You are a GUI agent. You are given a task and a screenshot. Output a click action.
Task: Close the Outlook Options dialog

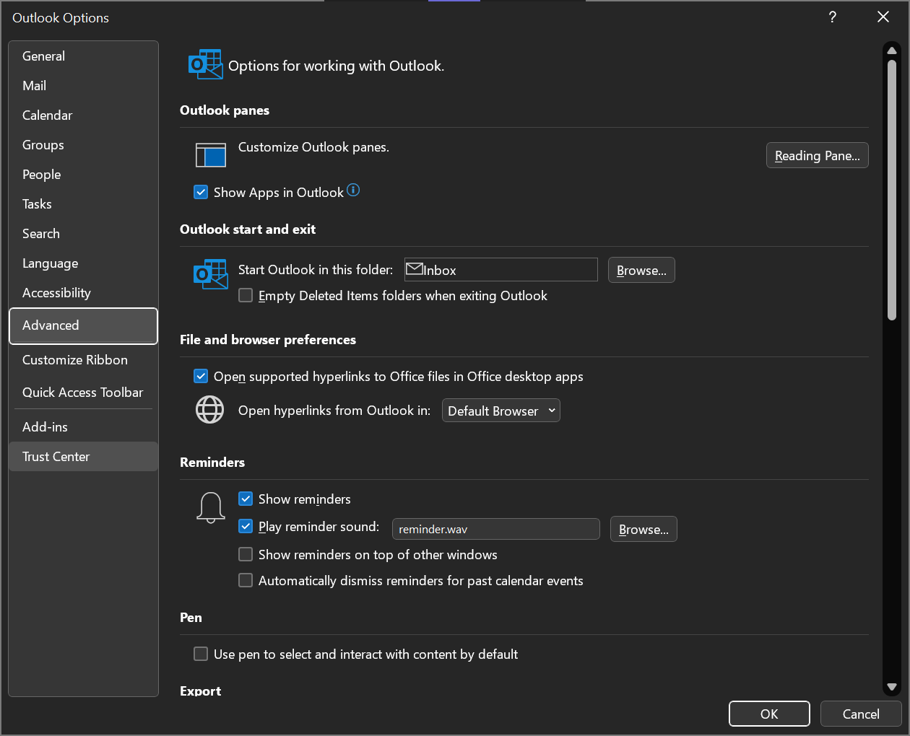tap(883, 17)
